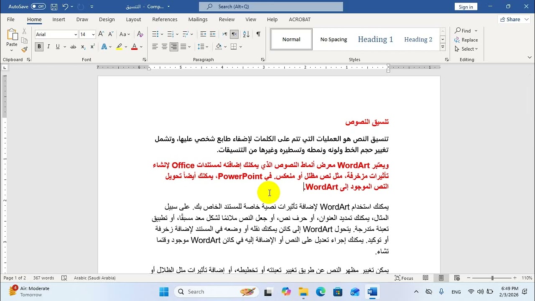Click the Sort A-Z icon

[x=246, y=34]
